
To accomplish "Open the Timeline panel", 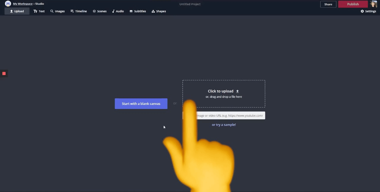I will [x=79, y=11].
